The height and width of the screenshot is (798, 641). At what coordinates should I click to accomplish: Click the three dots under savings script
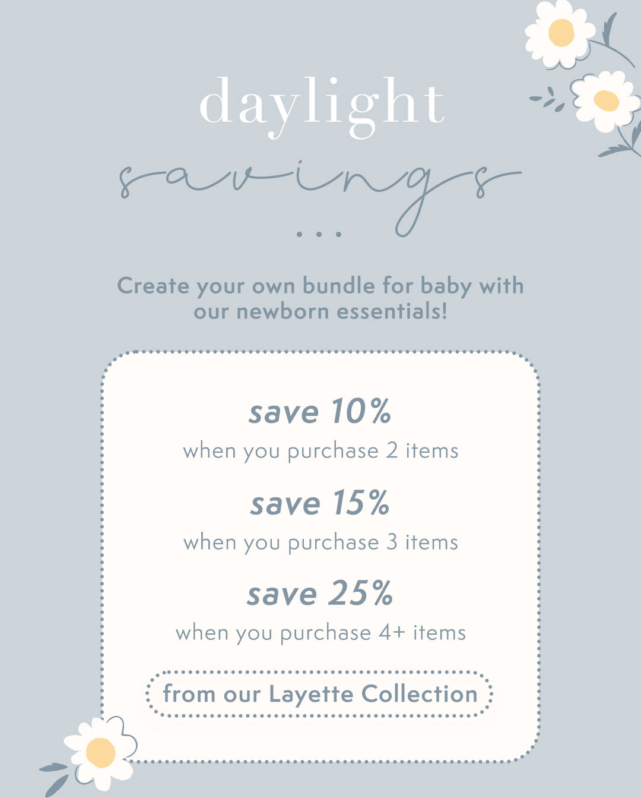319,234
